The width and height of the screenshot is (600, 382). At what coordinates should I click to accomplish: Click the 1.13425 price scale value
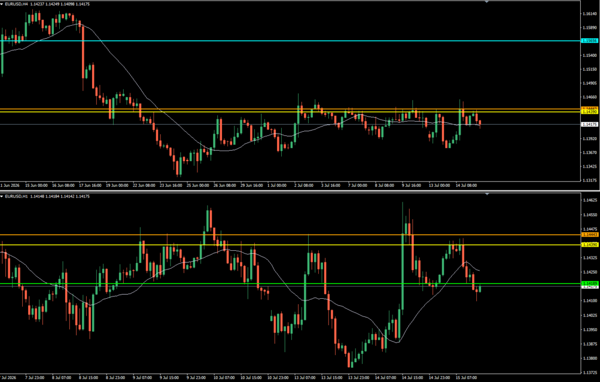pyautogui.click(x=589, y=166)
